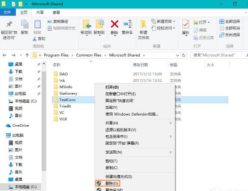
Task: Click Edit (编辑) in the ribbon
Action: pyautogui.click(x=200, y=30)
